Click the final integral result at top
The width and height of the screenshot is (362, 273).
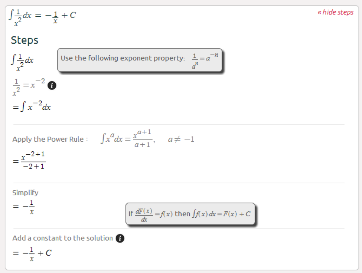tap(42, 17)
